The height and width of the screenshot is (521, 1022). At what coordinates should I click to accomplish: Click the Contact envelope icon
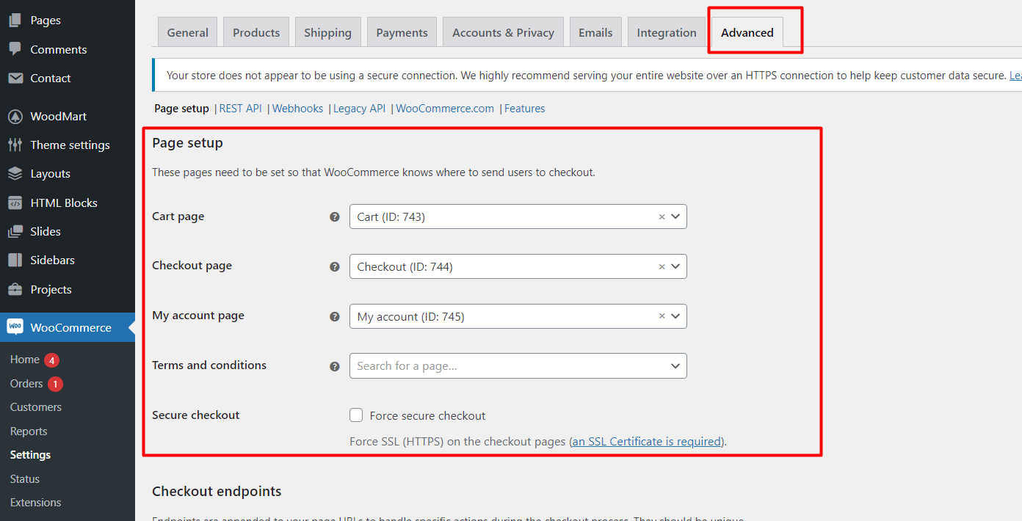(15, 78)
